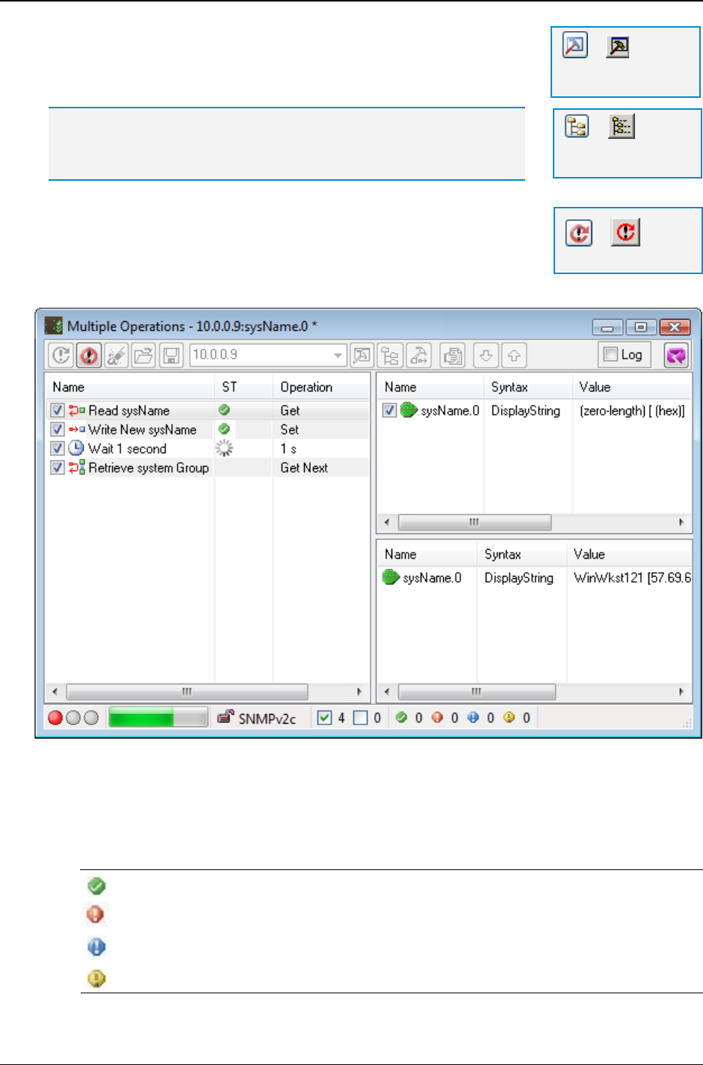Sort by Name column in operations list
The height and width of the screenshot is (1065, 703).
click(x=130, y=387)
